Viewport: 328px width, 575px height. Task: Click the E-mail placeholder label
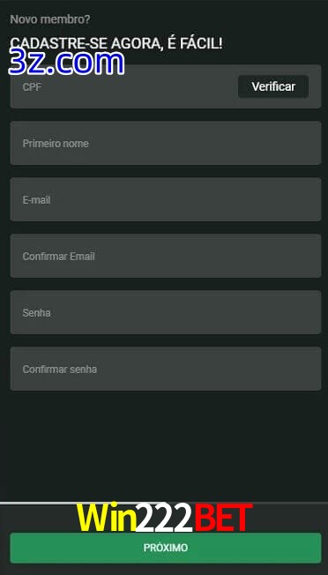[x=37, y=200]
